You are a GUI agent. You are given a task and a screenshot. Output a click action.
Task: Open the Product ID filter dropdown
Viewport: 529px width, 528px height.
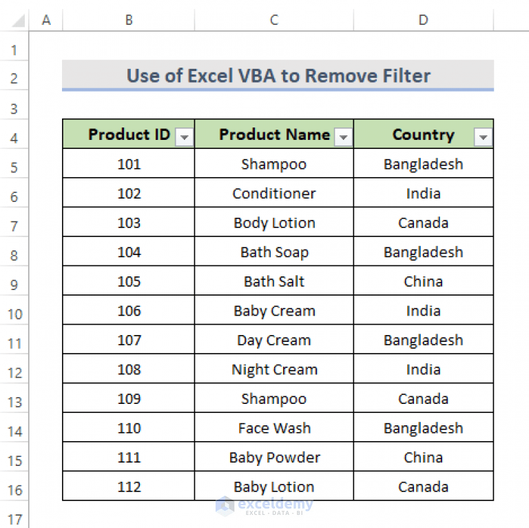tap(184, 136)
